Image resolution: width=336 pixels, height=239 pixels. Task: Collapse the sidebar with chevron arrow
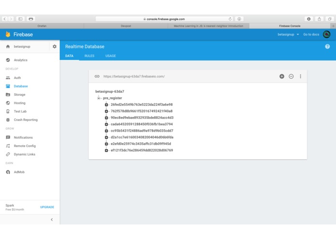tap(52, 220)
